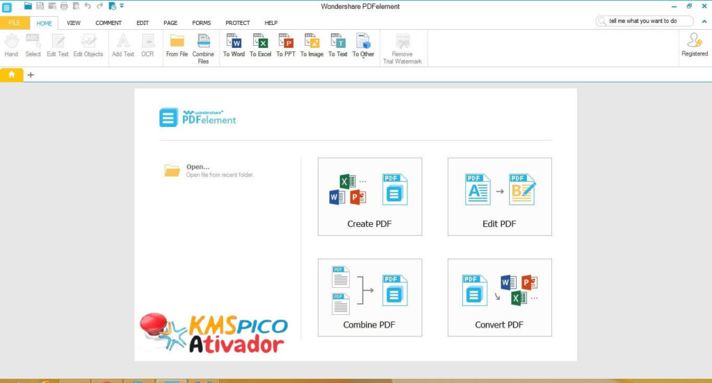Switch to the COMMENT tab
Image resolution: width=712 pixels, height=383 pixels.
coord(108,23)
